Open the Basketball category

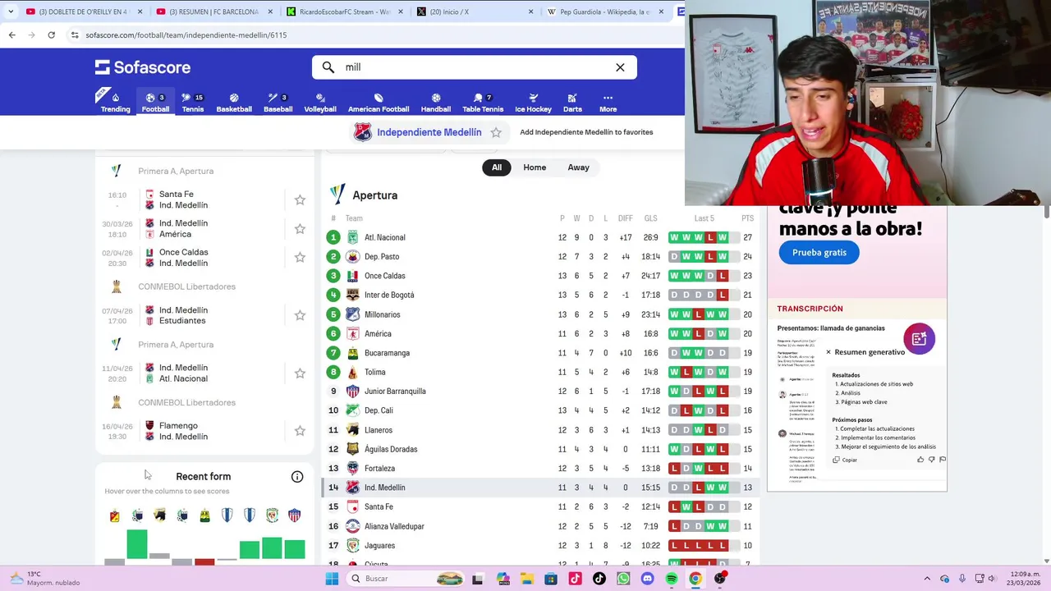(234, 103)
